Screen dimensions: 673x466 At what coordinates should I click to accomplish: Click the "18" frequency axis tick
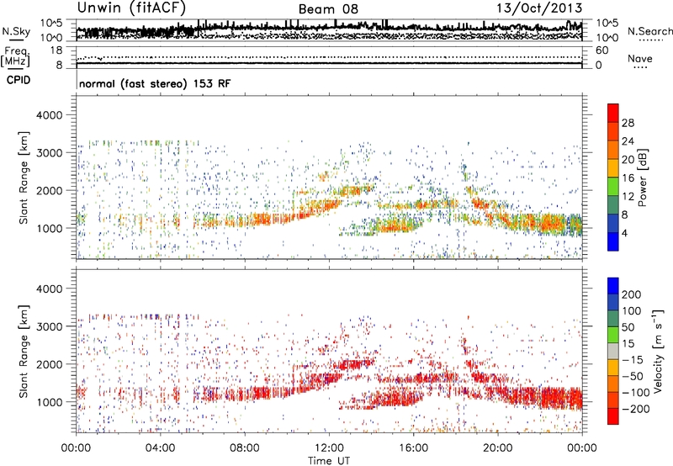coord(56,50)
